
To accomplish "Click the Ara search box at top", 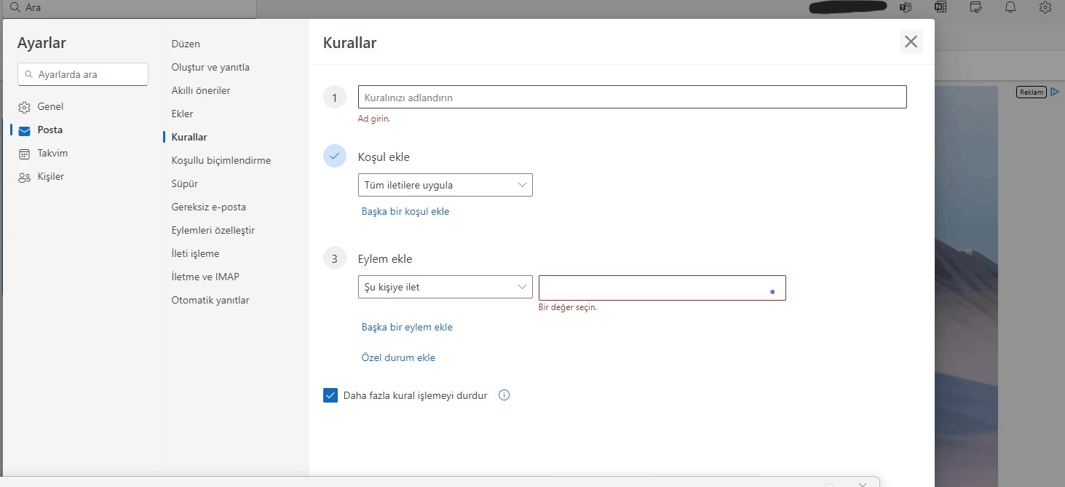I will pos(130,8).
